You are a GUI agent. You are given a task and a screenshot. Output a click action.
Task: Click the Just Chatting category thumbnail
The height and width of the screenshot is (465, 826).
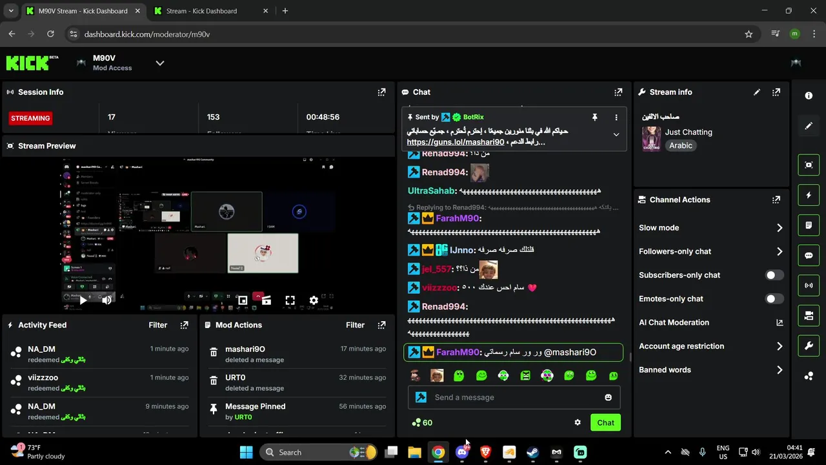(x=651, y=139)
